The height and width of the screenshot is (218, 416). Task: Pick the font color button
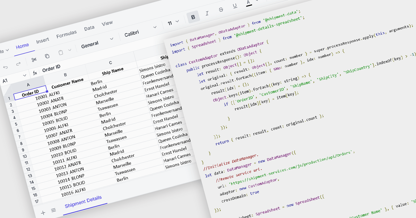249,3
